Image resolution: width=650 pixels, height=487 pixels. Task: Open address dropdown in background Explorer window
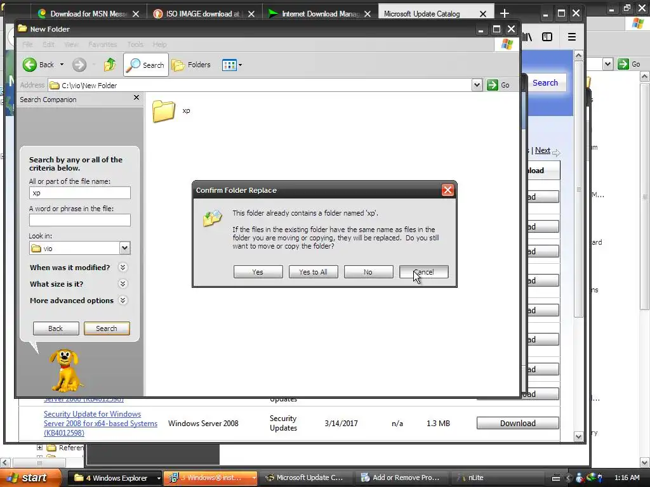(607, 64)
